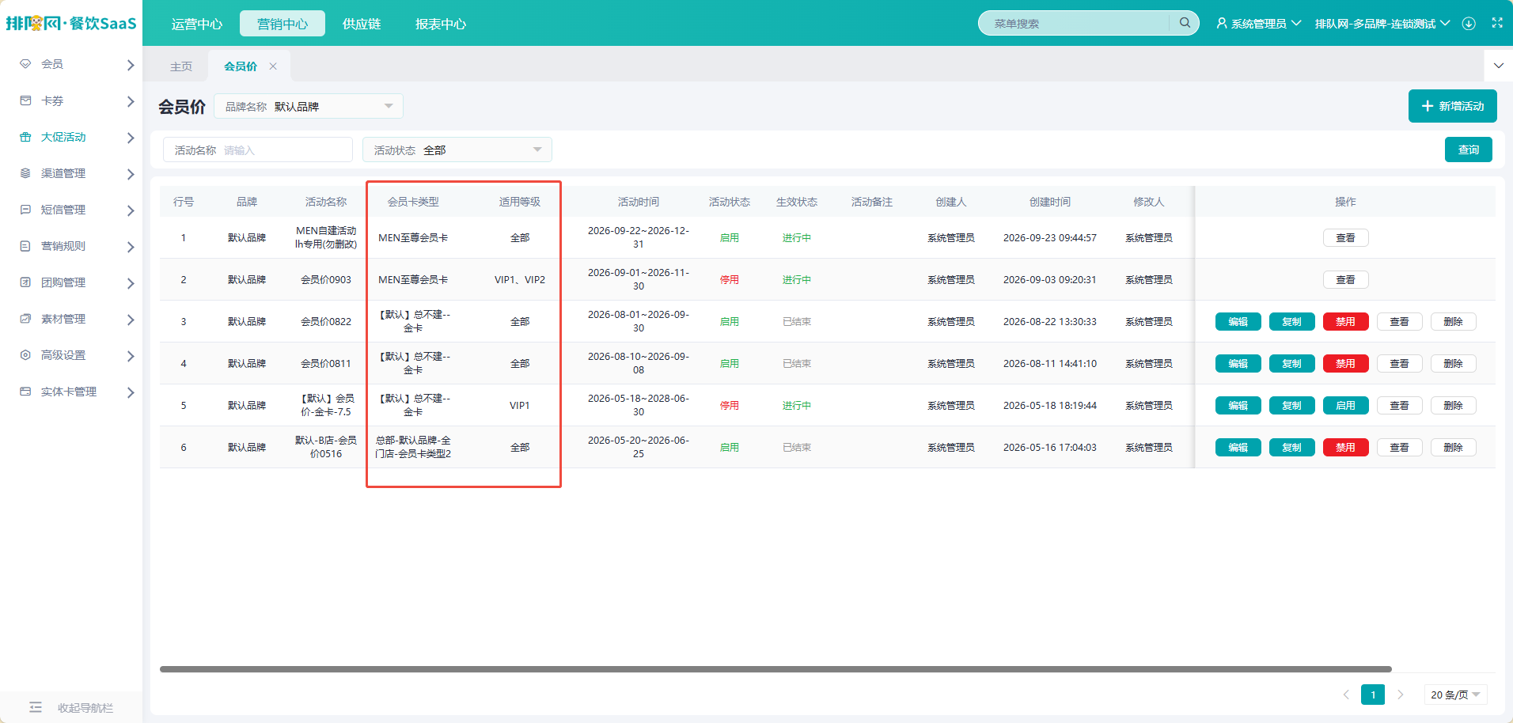
Task: Click the 素材管理 sidebar icon
Action: [25, 319]
